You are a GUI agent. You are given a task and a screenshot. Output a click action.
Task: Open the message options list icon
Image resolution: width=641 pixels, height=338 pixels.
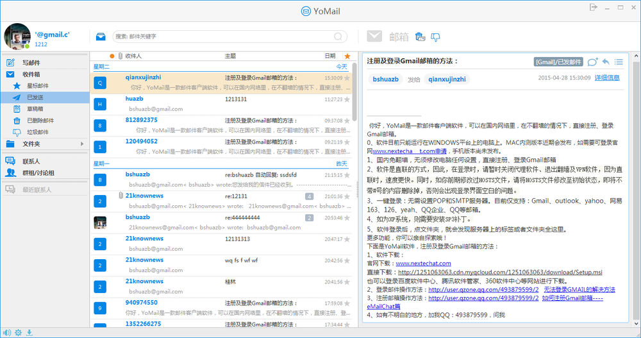(x=619, y=62)
